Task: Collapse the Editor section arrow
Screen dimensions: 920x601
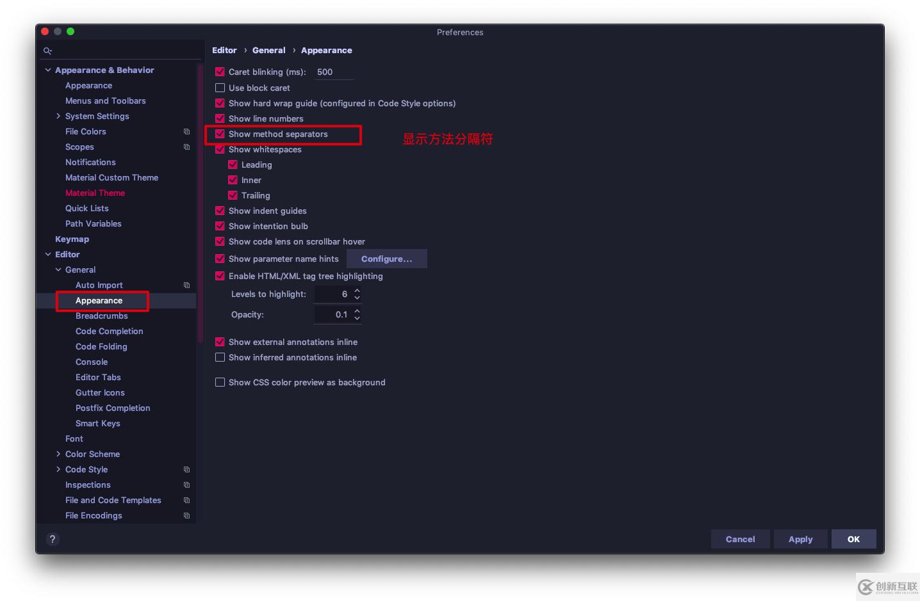Action: (48, 254)
